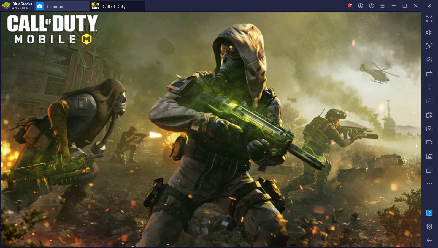Click the volume speaker icon
438x248 pixels.
pyautogui.click(x=429, y=32)
